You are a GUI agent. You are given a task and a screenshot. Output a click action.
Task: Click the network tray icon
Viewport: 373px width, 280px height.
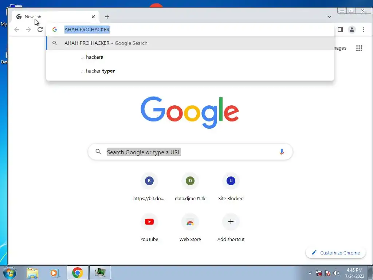coord(319,273)
